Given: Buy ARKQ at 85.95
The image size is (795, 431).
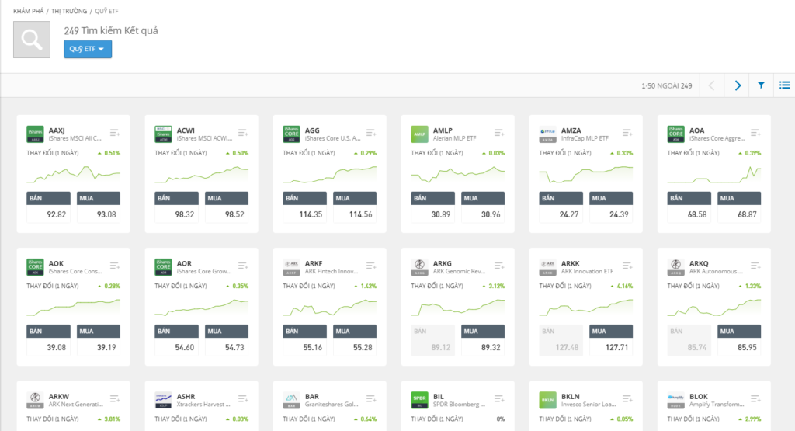Looking at the screenshot, I should pos(739,340).
